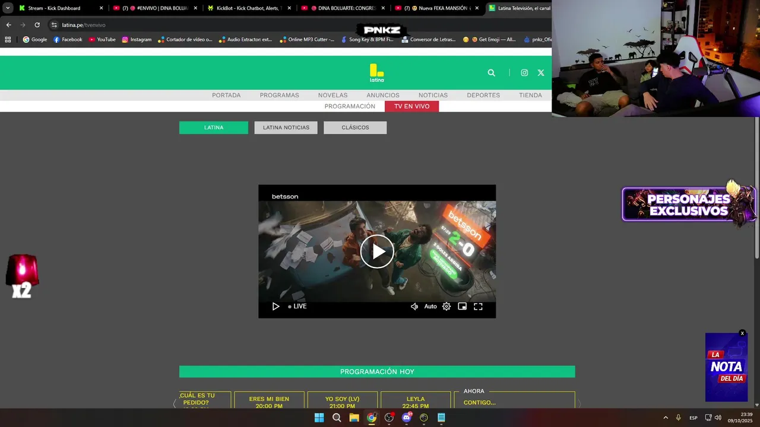
Task: Open Latina's X (Twitter) icon in header
Action: pos(541,72)
